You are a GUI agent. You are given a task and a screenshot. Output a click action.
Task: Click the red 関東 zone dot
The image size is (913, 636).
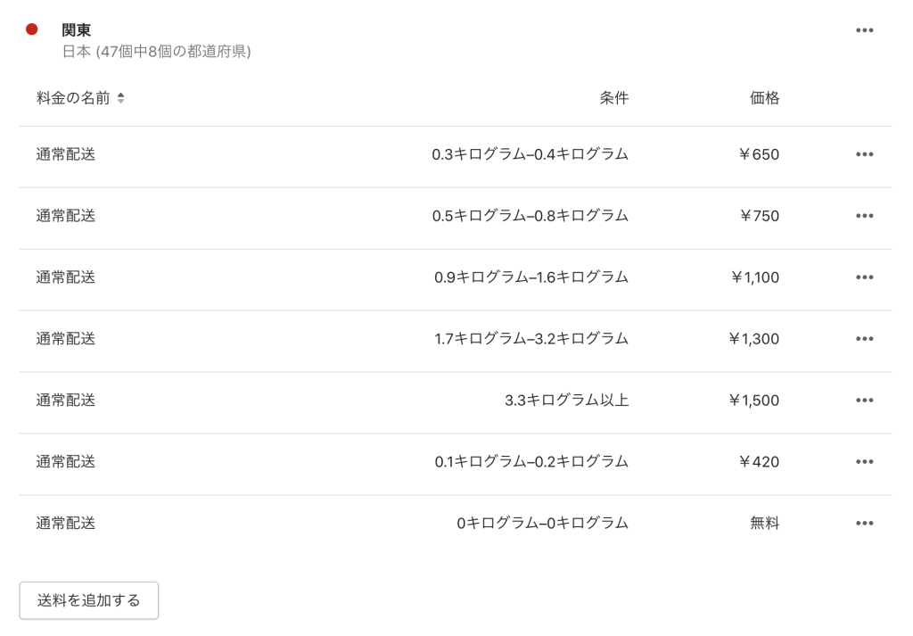(x=32, y=29)
